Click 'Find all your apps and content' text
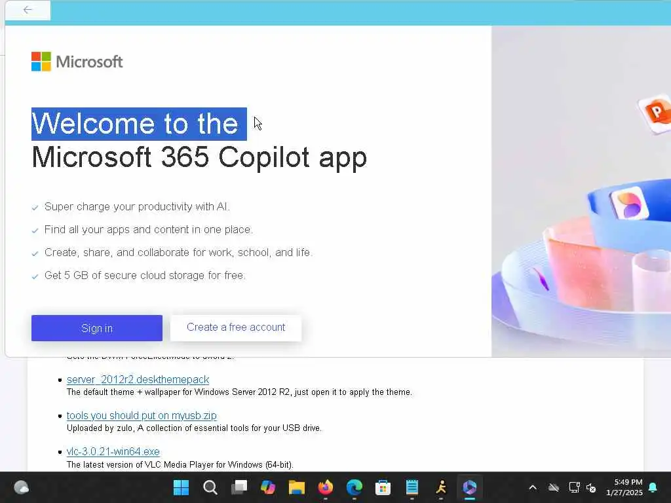671x503 pixels. tap(149, 230)
